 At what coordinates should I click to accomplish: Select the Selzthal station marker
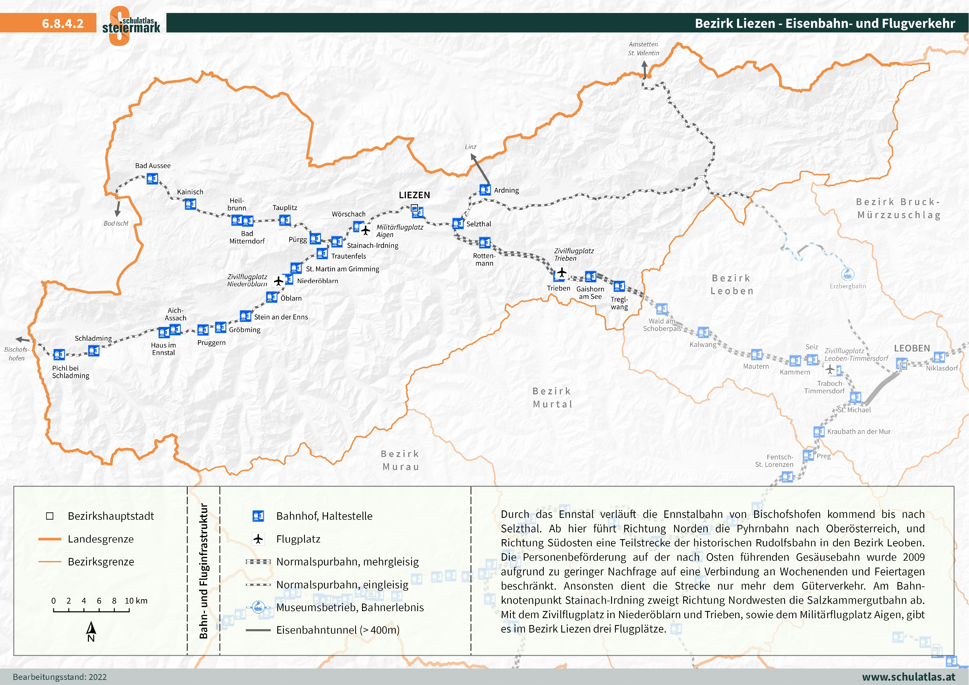(458, 223)
